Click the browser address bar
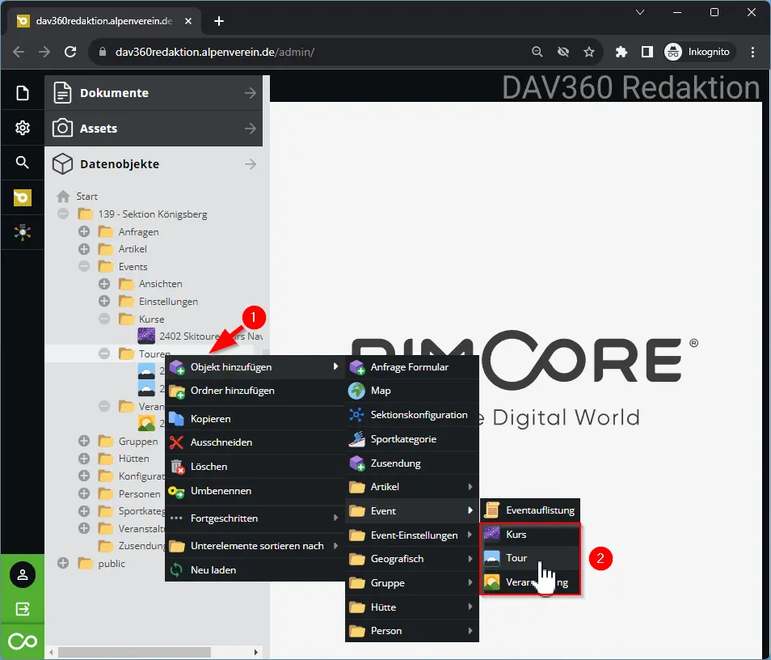The width and height of the screenshot is (771, 660). tap(315, 52)
